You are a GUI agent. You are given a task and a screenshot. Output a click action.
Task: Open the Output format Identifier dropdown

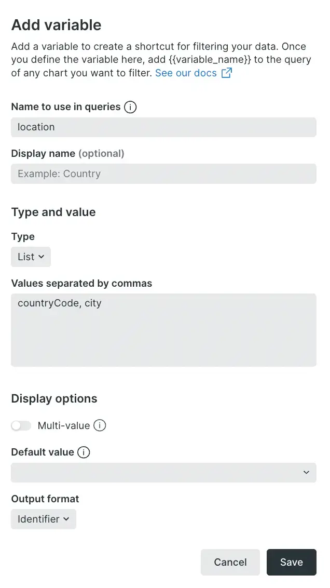44,519
